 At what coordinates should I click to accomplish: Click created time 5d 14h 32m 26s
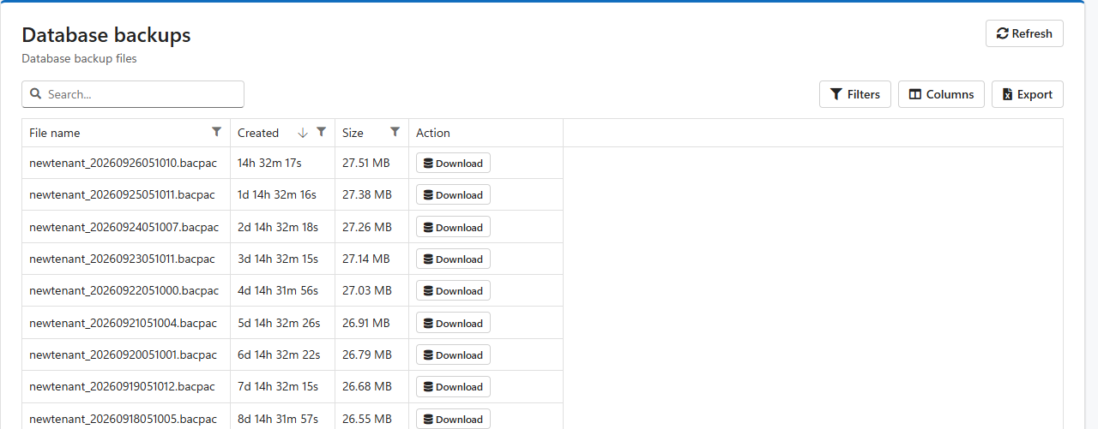[x=279, y=323]
